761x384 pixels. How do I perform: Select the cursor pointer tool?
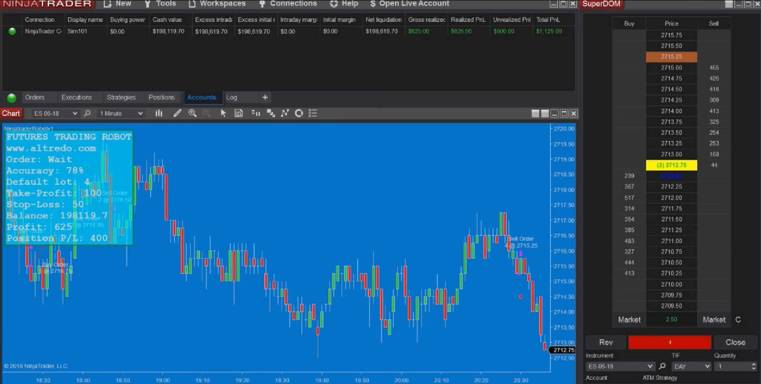223,114
